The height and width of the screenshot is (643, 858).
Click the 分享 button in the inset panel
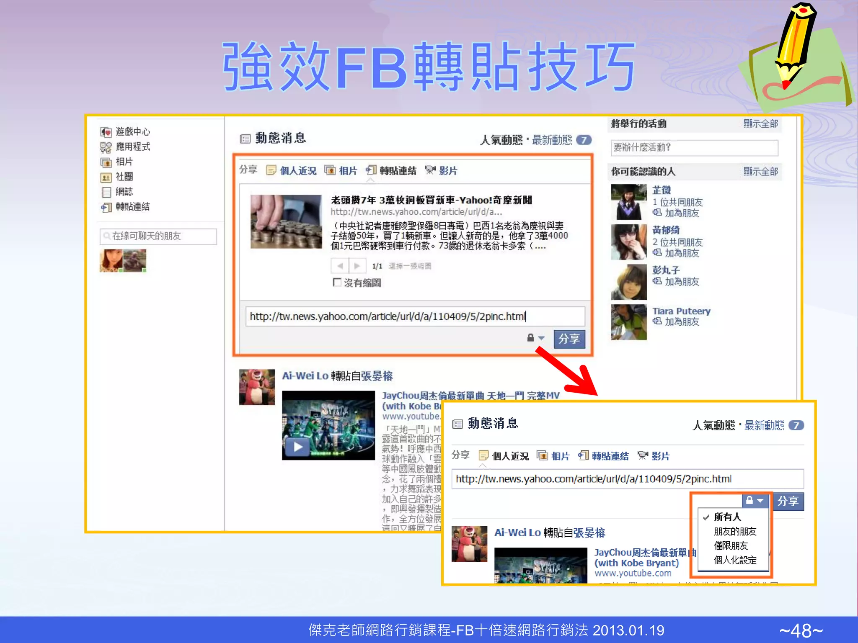click(x=788, y=501)
